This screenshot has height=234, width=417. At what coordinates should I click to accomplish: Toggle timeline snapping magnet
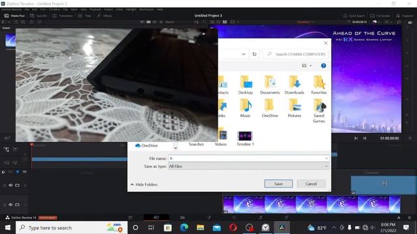pos(3,172)
